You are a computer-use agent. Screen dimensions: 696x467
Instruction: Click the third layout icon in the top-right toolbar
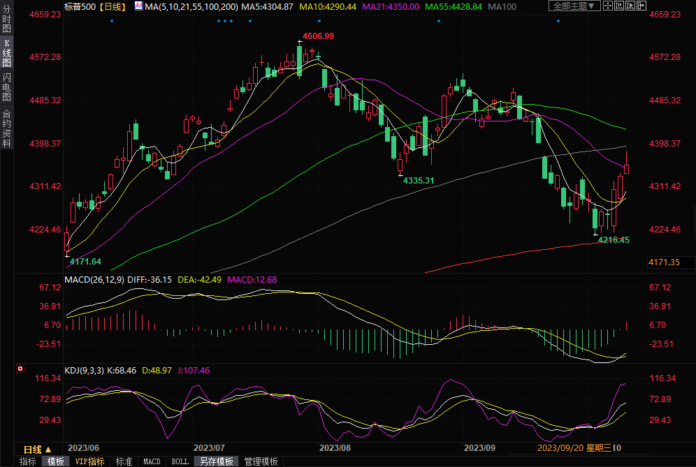click(632, 6)
